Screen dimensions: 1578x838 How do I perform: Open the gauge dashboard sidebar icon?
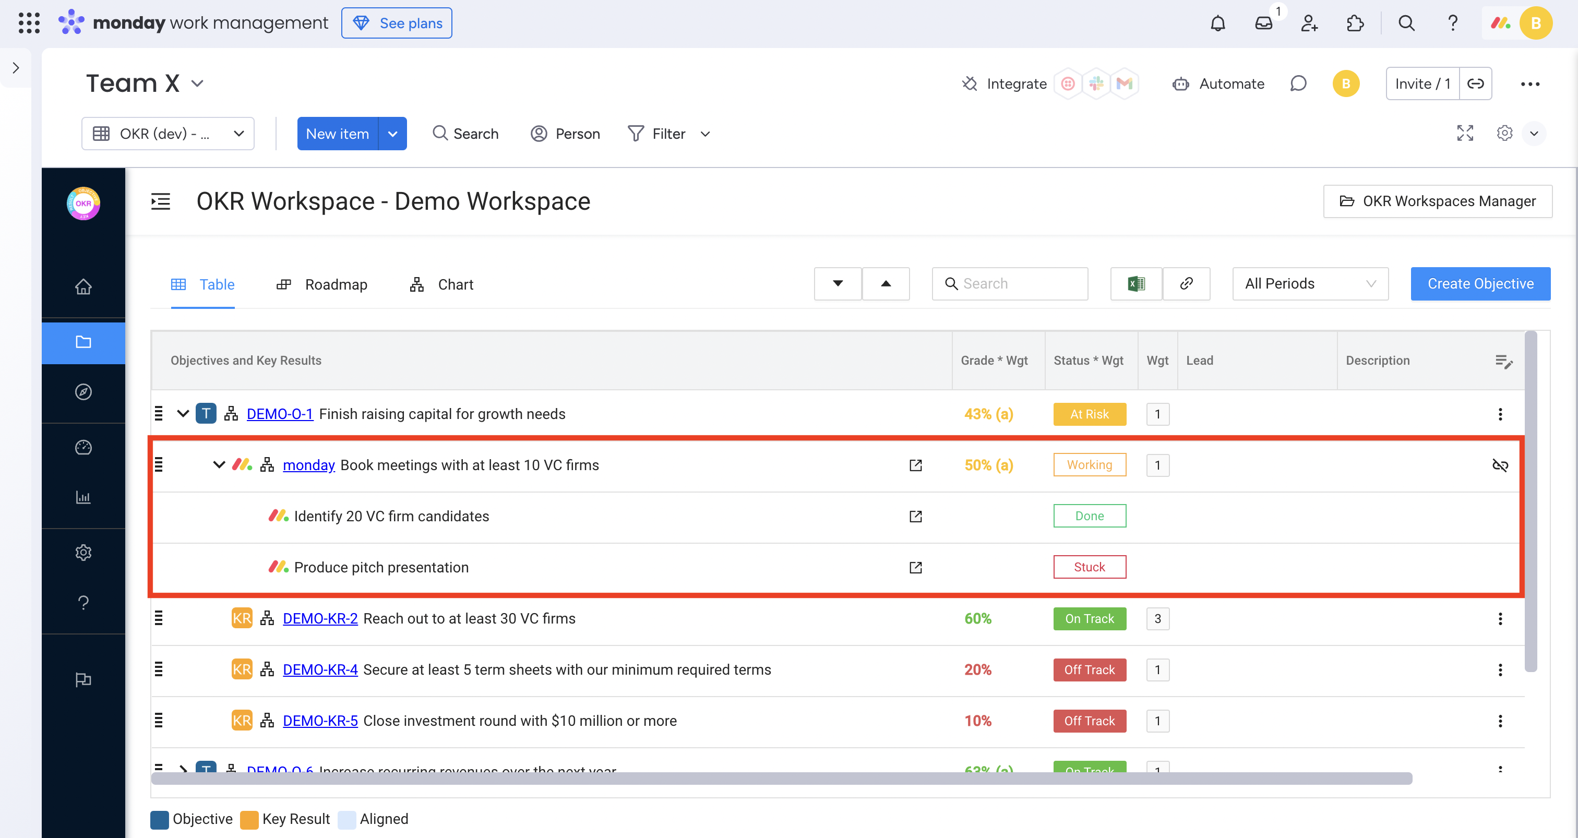pos(83,447)
